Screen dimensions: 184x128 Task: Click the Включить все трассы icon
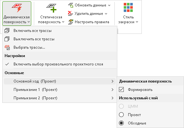point(7,31)
